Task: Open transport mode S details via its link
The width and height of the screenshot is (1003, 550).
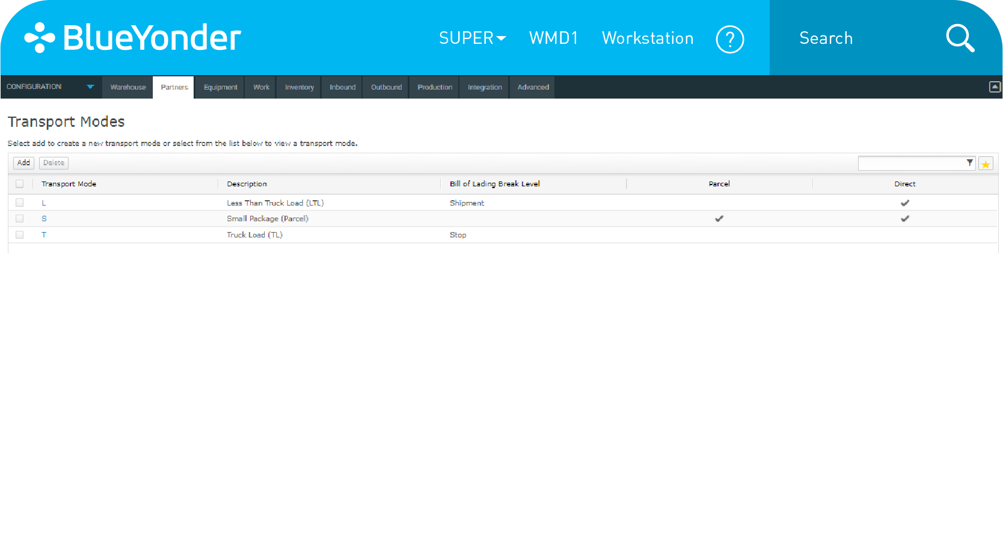Action: pos(44,218)
